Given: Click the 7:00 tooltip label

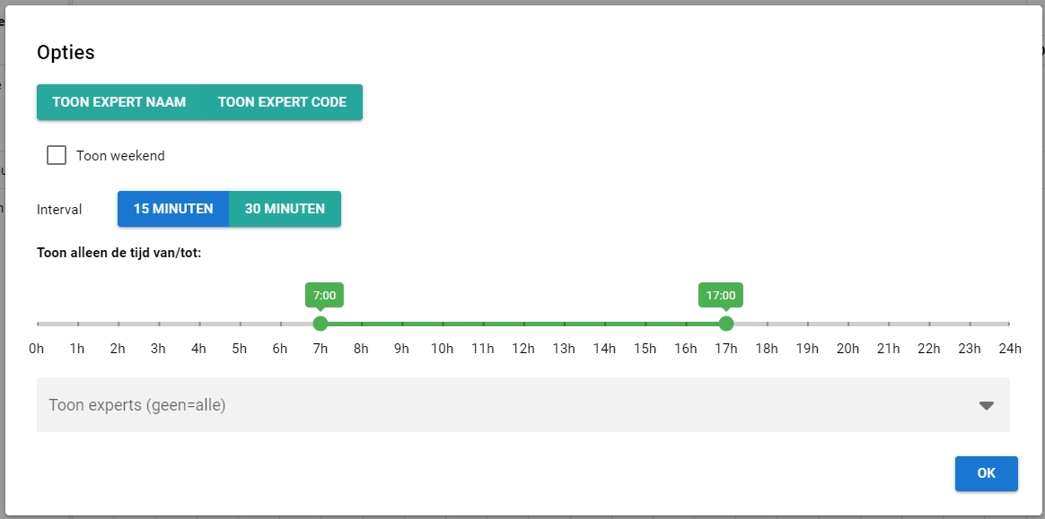Looking at the screenshot, I should click(x=324, y=295).
